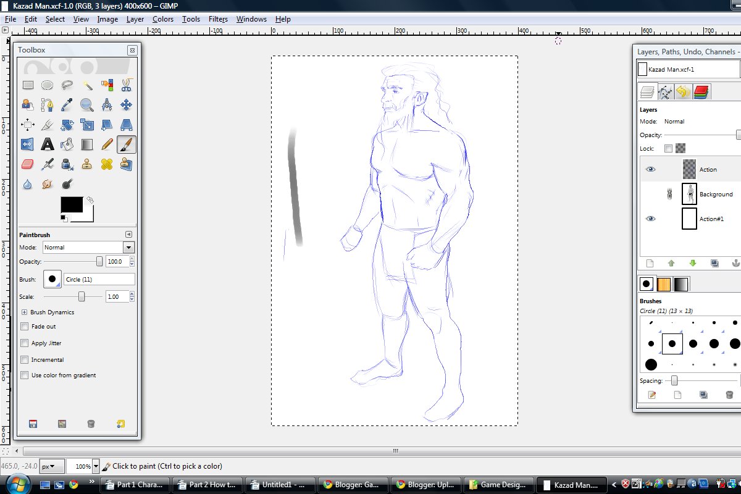Swap foreground and background colors
741x494 pixels.
click(x=90, y=200)
